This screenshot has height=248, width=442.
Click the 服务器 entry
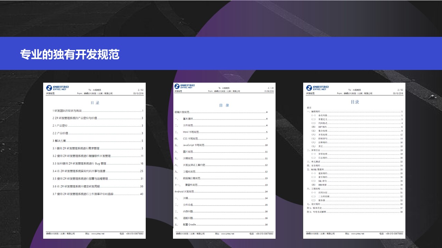point(357,200)
